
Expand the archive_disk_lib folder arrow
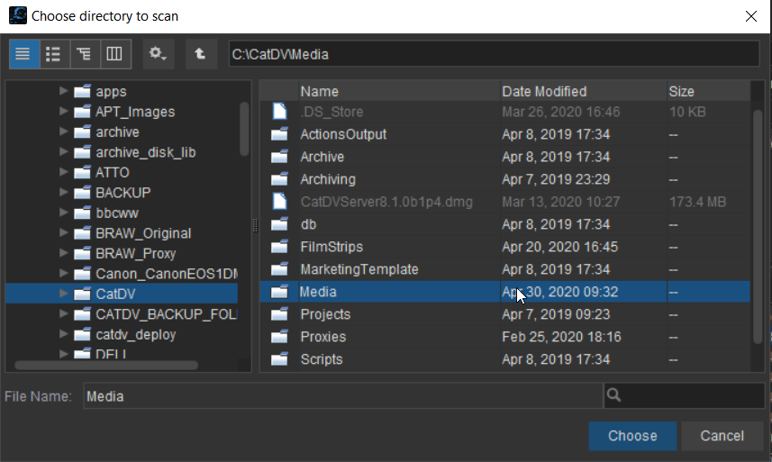tap(63, 152)
